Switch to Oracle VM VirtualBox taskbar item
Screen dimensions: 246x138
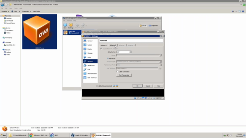[80, 135]
